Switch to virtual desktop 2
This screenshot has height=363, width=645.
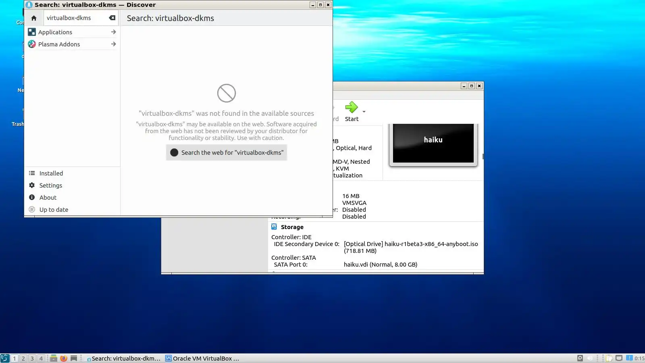23,358
